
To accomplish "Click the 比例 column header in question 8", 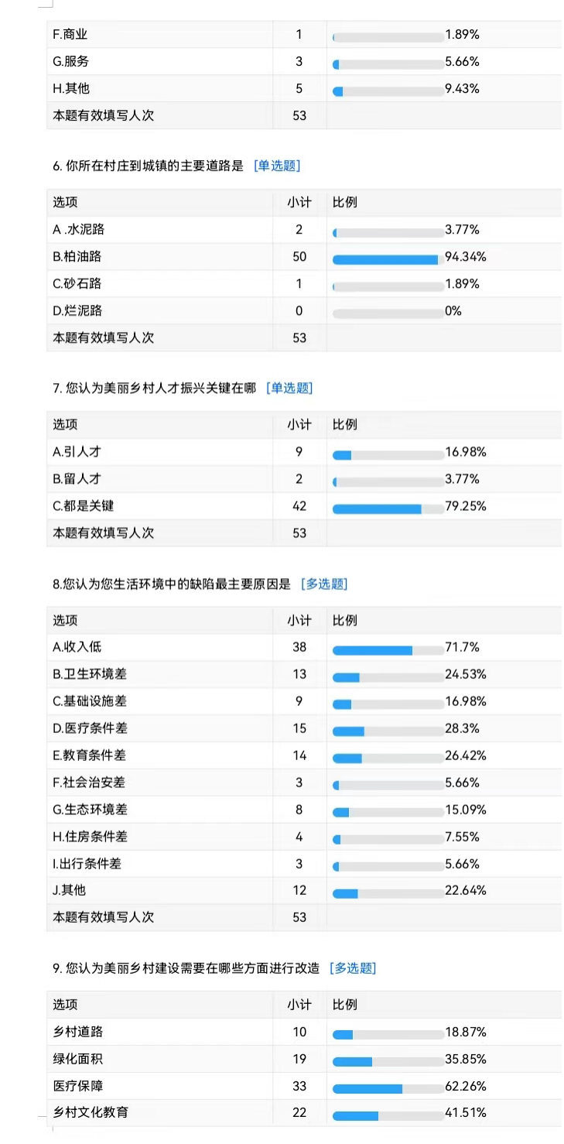I will 345,621.
